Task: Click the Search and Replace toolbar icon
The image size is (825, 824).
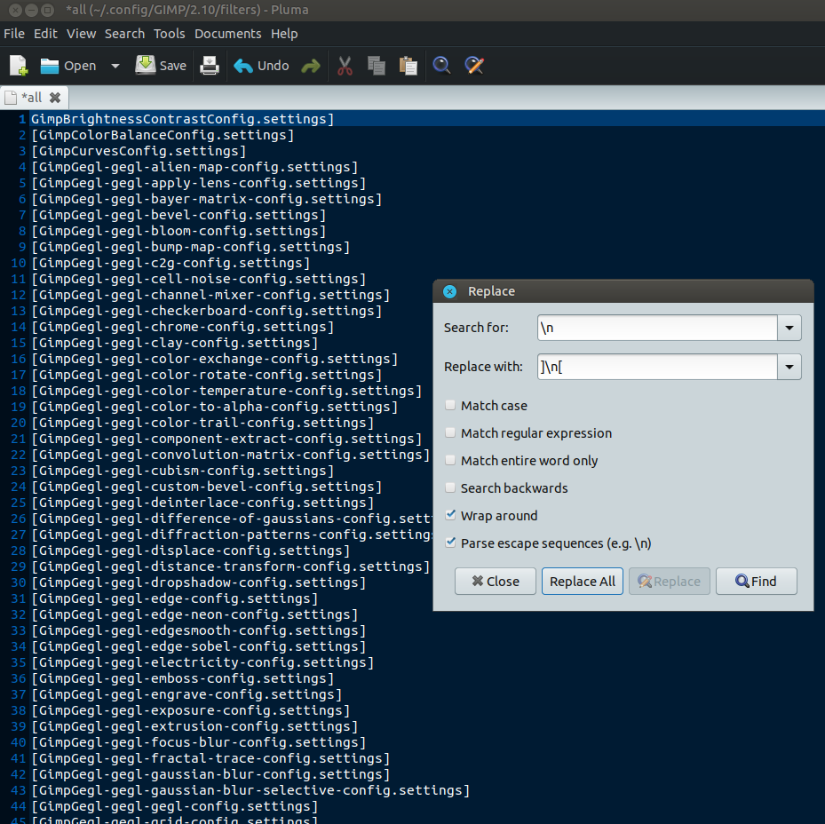Action: coord(474,66)
